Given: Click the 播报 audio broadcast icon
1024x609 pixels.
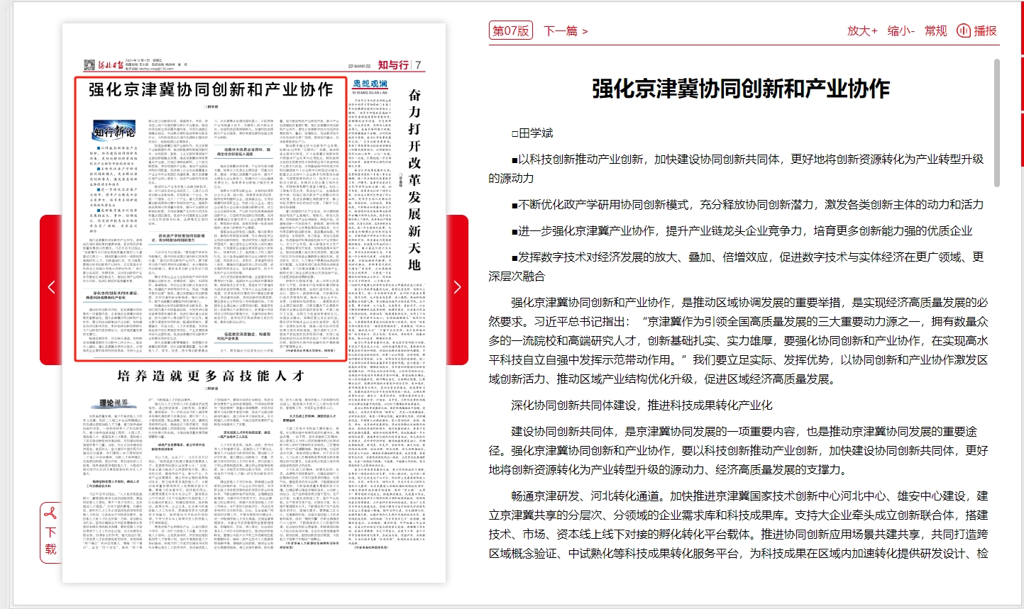Looking at the screenshot, I should (964, 30).
